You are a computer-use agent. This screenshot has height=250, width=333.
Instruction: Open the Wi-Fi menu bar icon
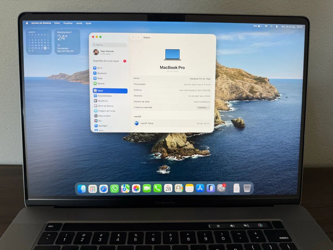[x=266, y=26]
